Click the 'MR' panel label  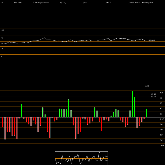point(147,86)
